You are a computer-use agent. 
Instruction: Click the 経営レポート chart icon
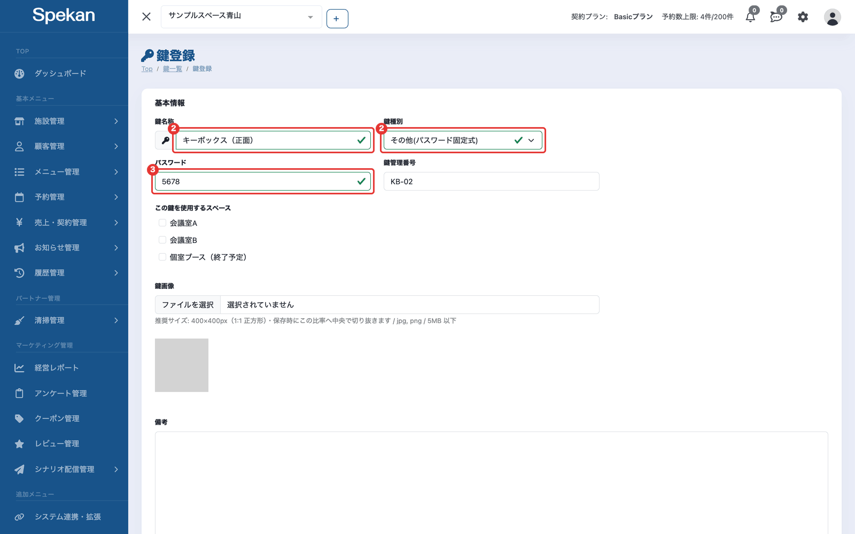coord(19,368)
